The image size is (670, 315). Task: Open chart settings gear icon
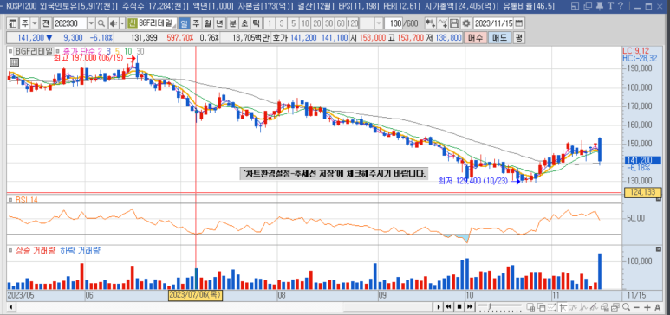point(465,23)
